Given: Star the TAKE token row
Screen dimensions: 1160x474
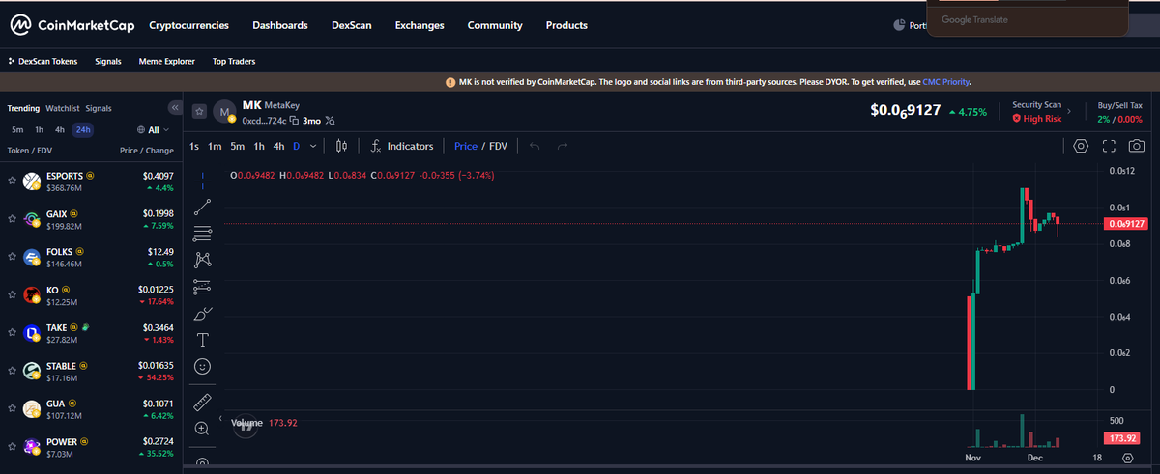Looking at the screenshot, I should point(12,333).
